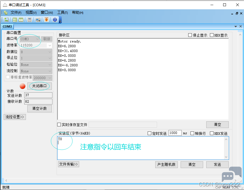Click the 刷新 refresh button
This screenshot has width=244, height=190.
click(x=47, y=39)
